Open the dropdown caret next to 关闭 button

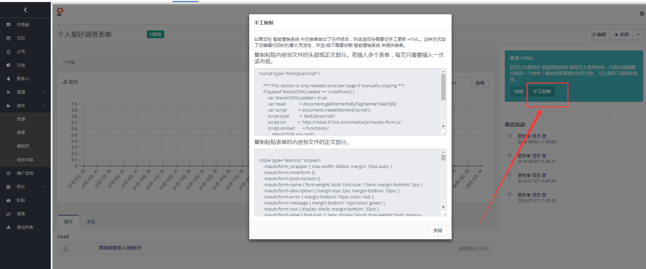pos(638,34)
